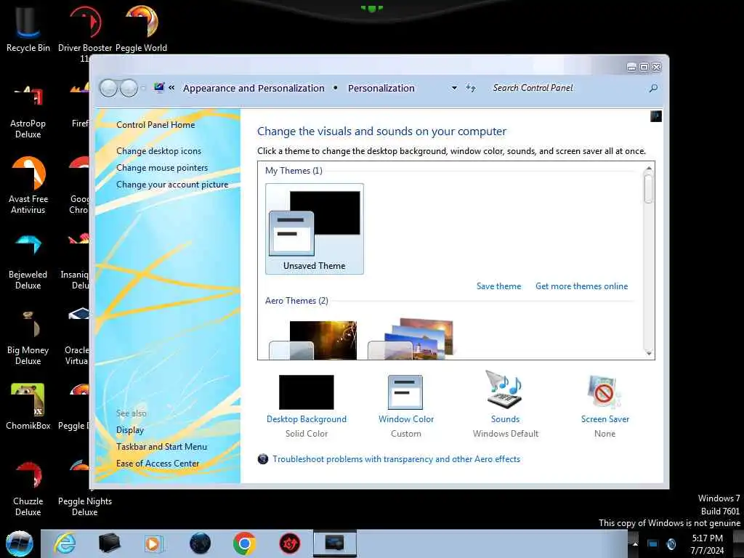Open Window Color settings icon
This screenshot has height=558, width=744.
tap(405, 392)
